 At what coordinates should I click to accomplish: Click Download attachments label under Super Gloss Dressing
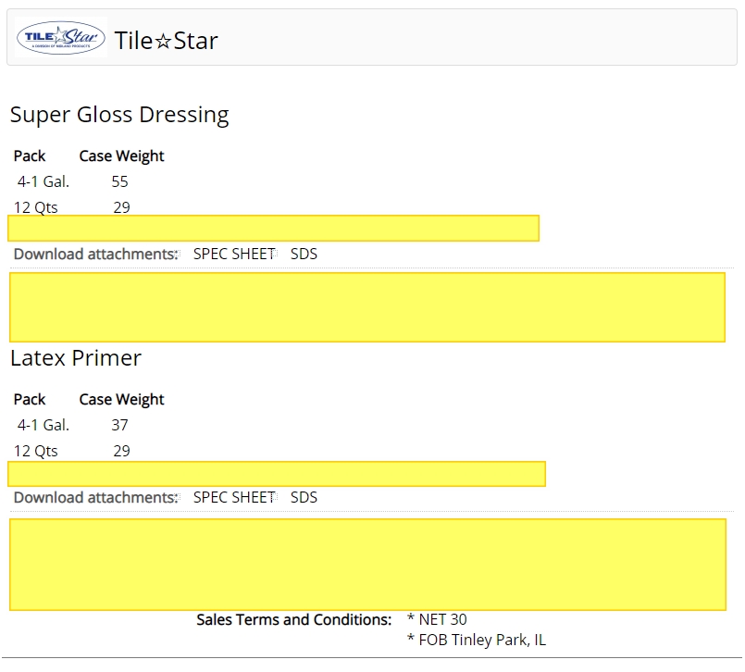[x=96, y=255]
